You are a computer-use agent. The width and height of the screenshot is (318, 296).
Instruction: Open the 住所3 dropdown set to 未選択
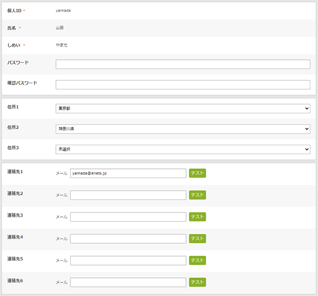(183, 149)
